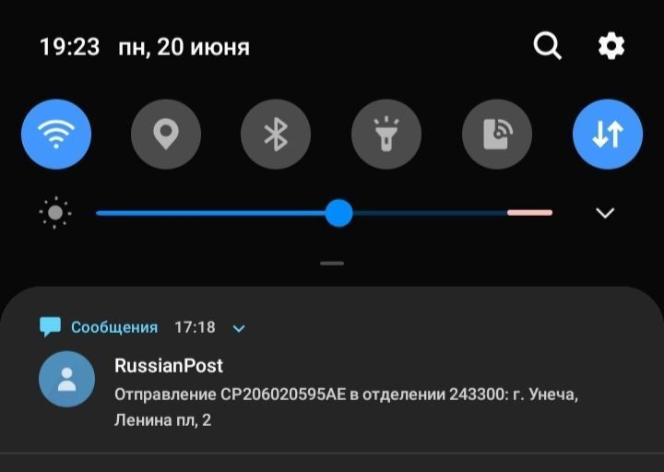Viewport: 664px width, 472px height.
Task: Tap the date пн, 20 июня
Action: pos(184,47)
